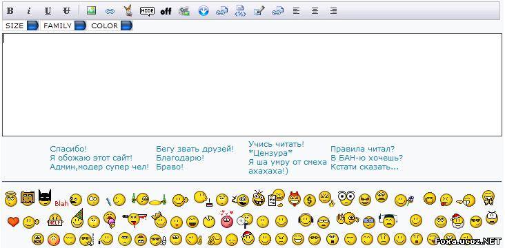The height and width of the screenshot is (248, 505).
Task: Insert the bloody knife smiley
Action: tap(135, 220)
